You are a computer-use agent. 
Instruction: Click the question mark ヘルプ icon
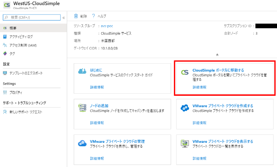click(x=93, y=16)
